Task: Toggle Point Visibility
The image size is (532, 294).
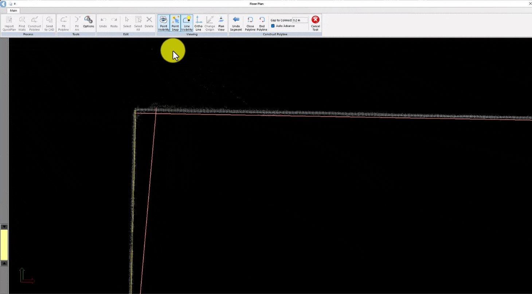Action: pyautogui.click(x=163, y=23)
